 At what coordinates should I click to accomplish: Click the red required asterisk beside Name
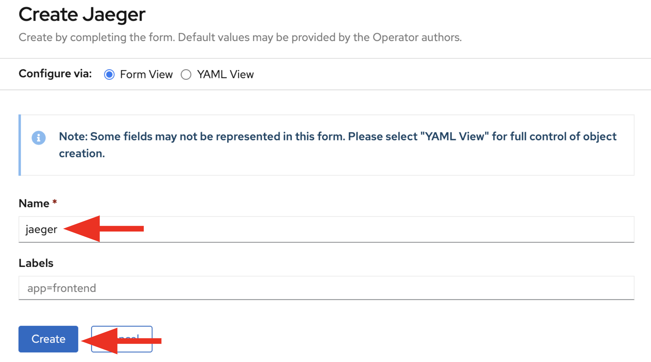point(55,202)
